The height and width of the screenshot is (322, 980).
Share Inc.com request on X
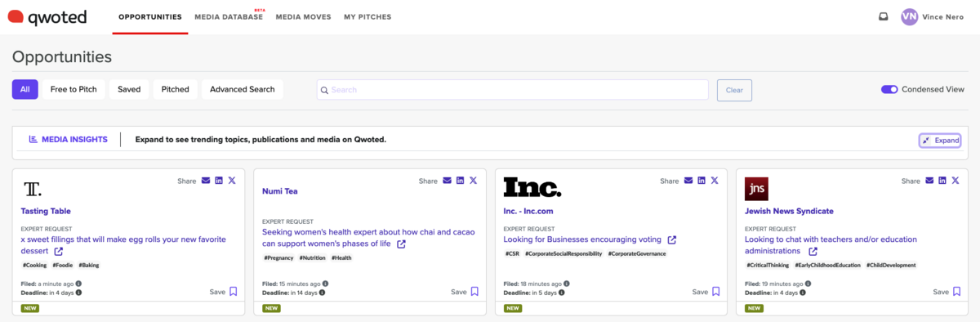(715, 181)
